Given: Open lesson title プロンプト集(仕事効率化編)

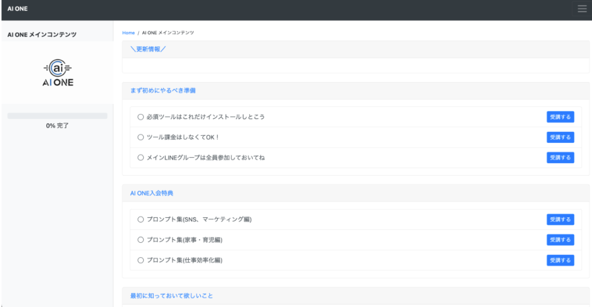Looking at the screenshot, I should [x=184, y=260].
